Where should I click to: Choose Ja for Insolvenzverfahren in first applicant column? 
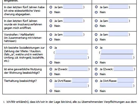(51, 21)
